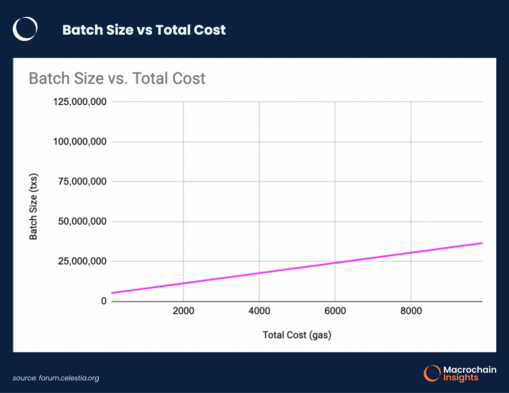Click the bold white header title text

click(144, 30)
